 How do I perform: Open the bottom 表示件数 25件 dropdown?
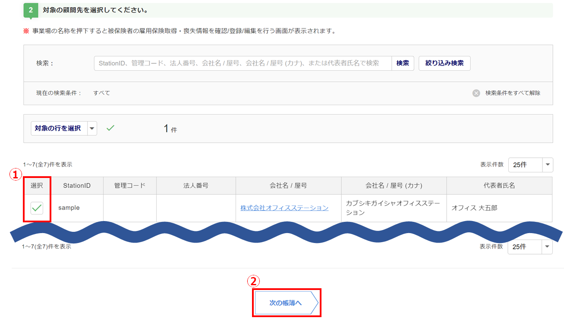click(529, 247)
